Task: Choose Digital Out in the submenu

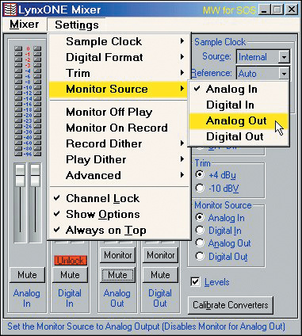Action: click(x=239, y=137)
